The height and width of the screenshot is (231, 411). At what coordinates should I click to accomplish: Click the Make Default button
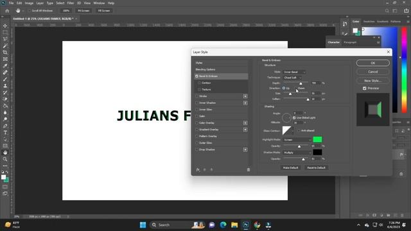click(290, 167)
